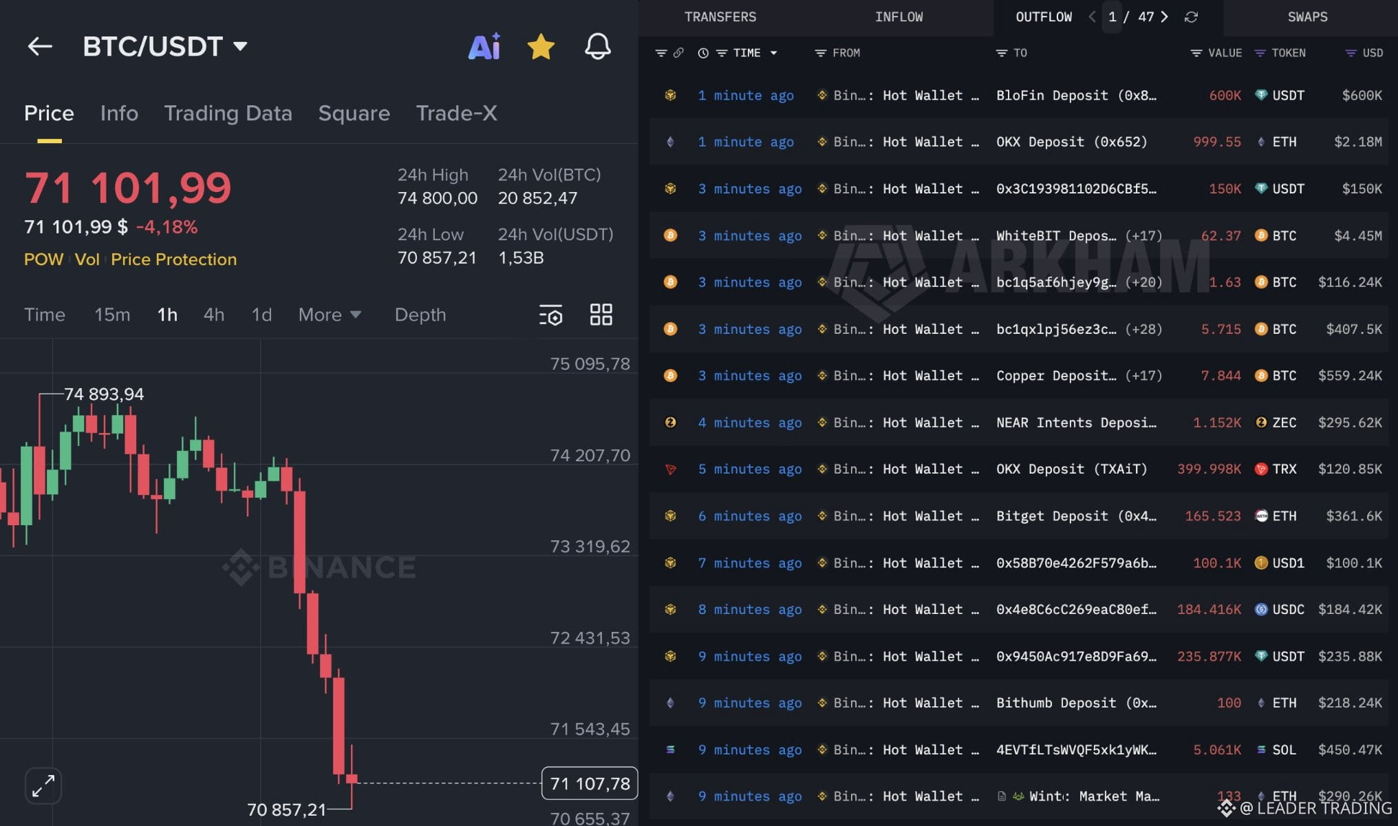Click chain icon on BloFin Deposit row

[x=670, y=96]
